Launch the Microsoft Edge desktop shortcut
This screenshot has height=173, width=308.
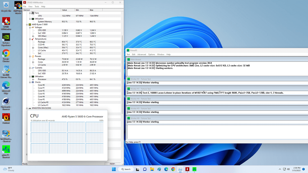point(6,88)
